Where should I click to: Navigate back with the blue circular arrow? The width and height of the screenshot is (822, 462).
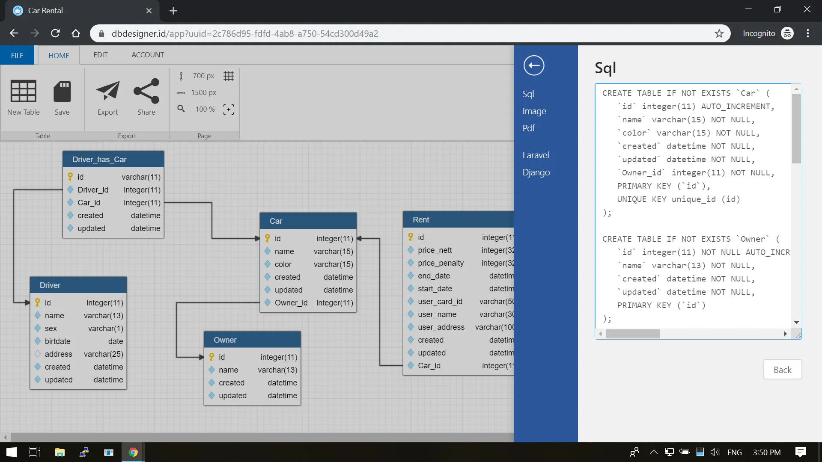point(533,65)
